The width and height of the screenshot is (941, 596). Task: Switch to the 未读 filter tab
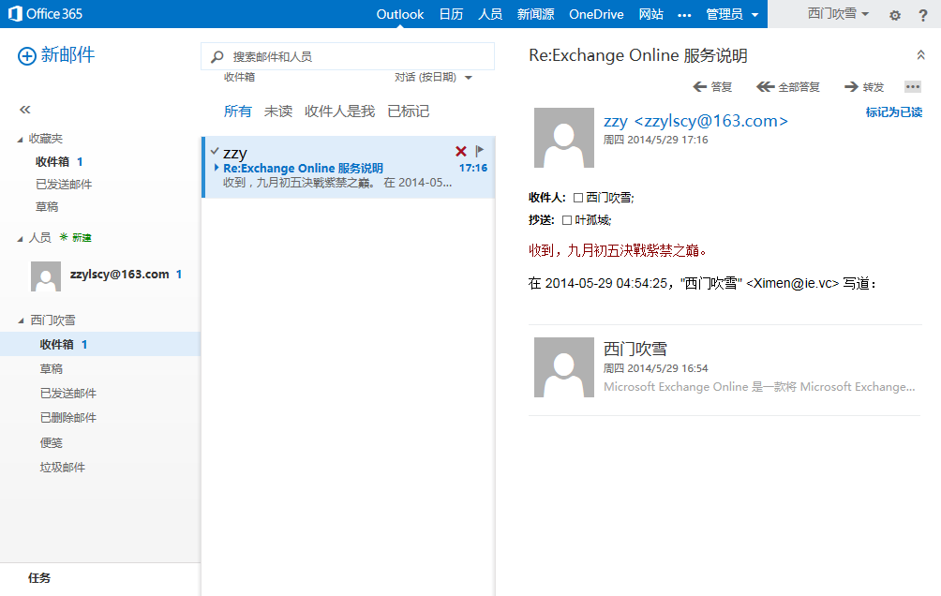coord(278,112)
